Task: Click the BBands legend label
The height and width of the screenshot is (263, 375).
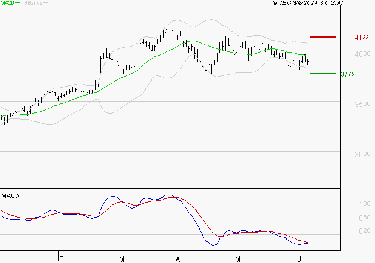Action: tap(33, 3)
